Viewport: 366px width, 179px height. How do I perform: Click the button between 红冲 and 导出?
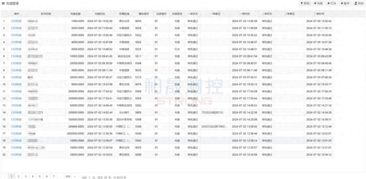point(345,3)
